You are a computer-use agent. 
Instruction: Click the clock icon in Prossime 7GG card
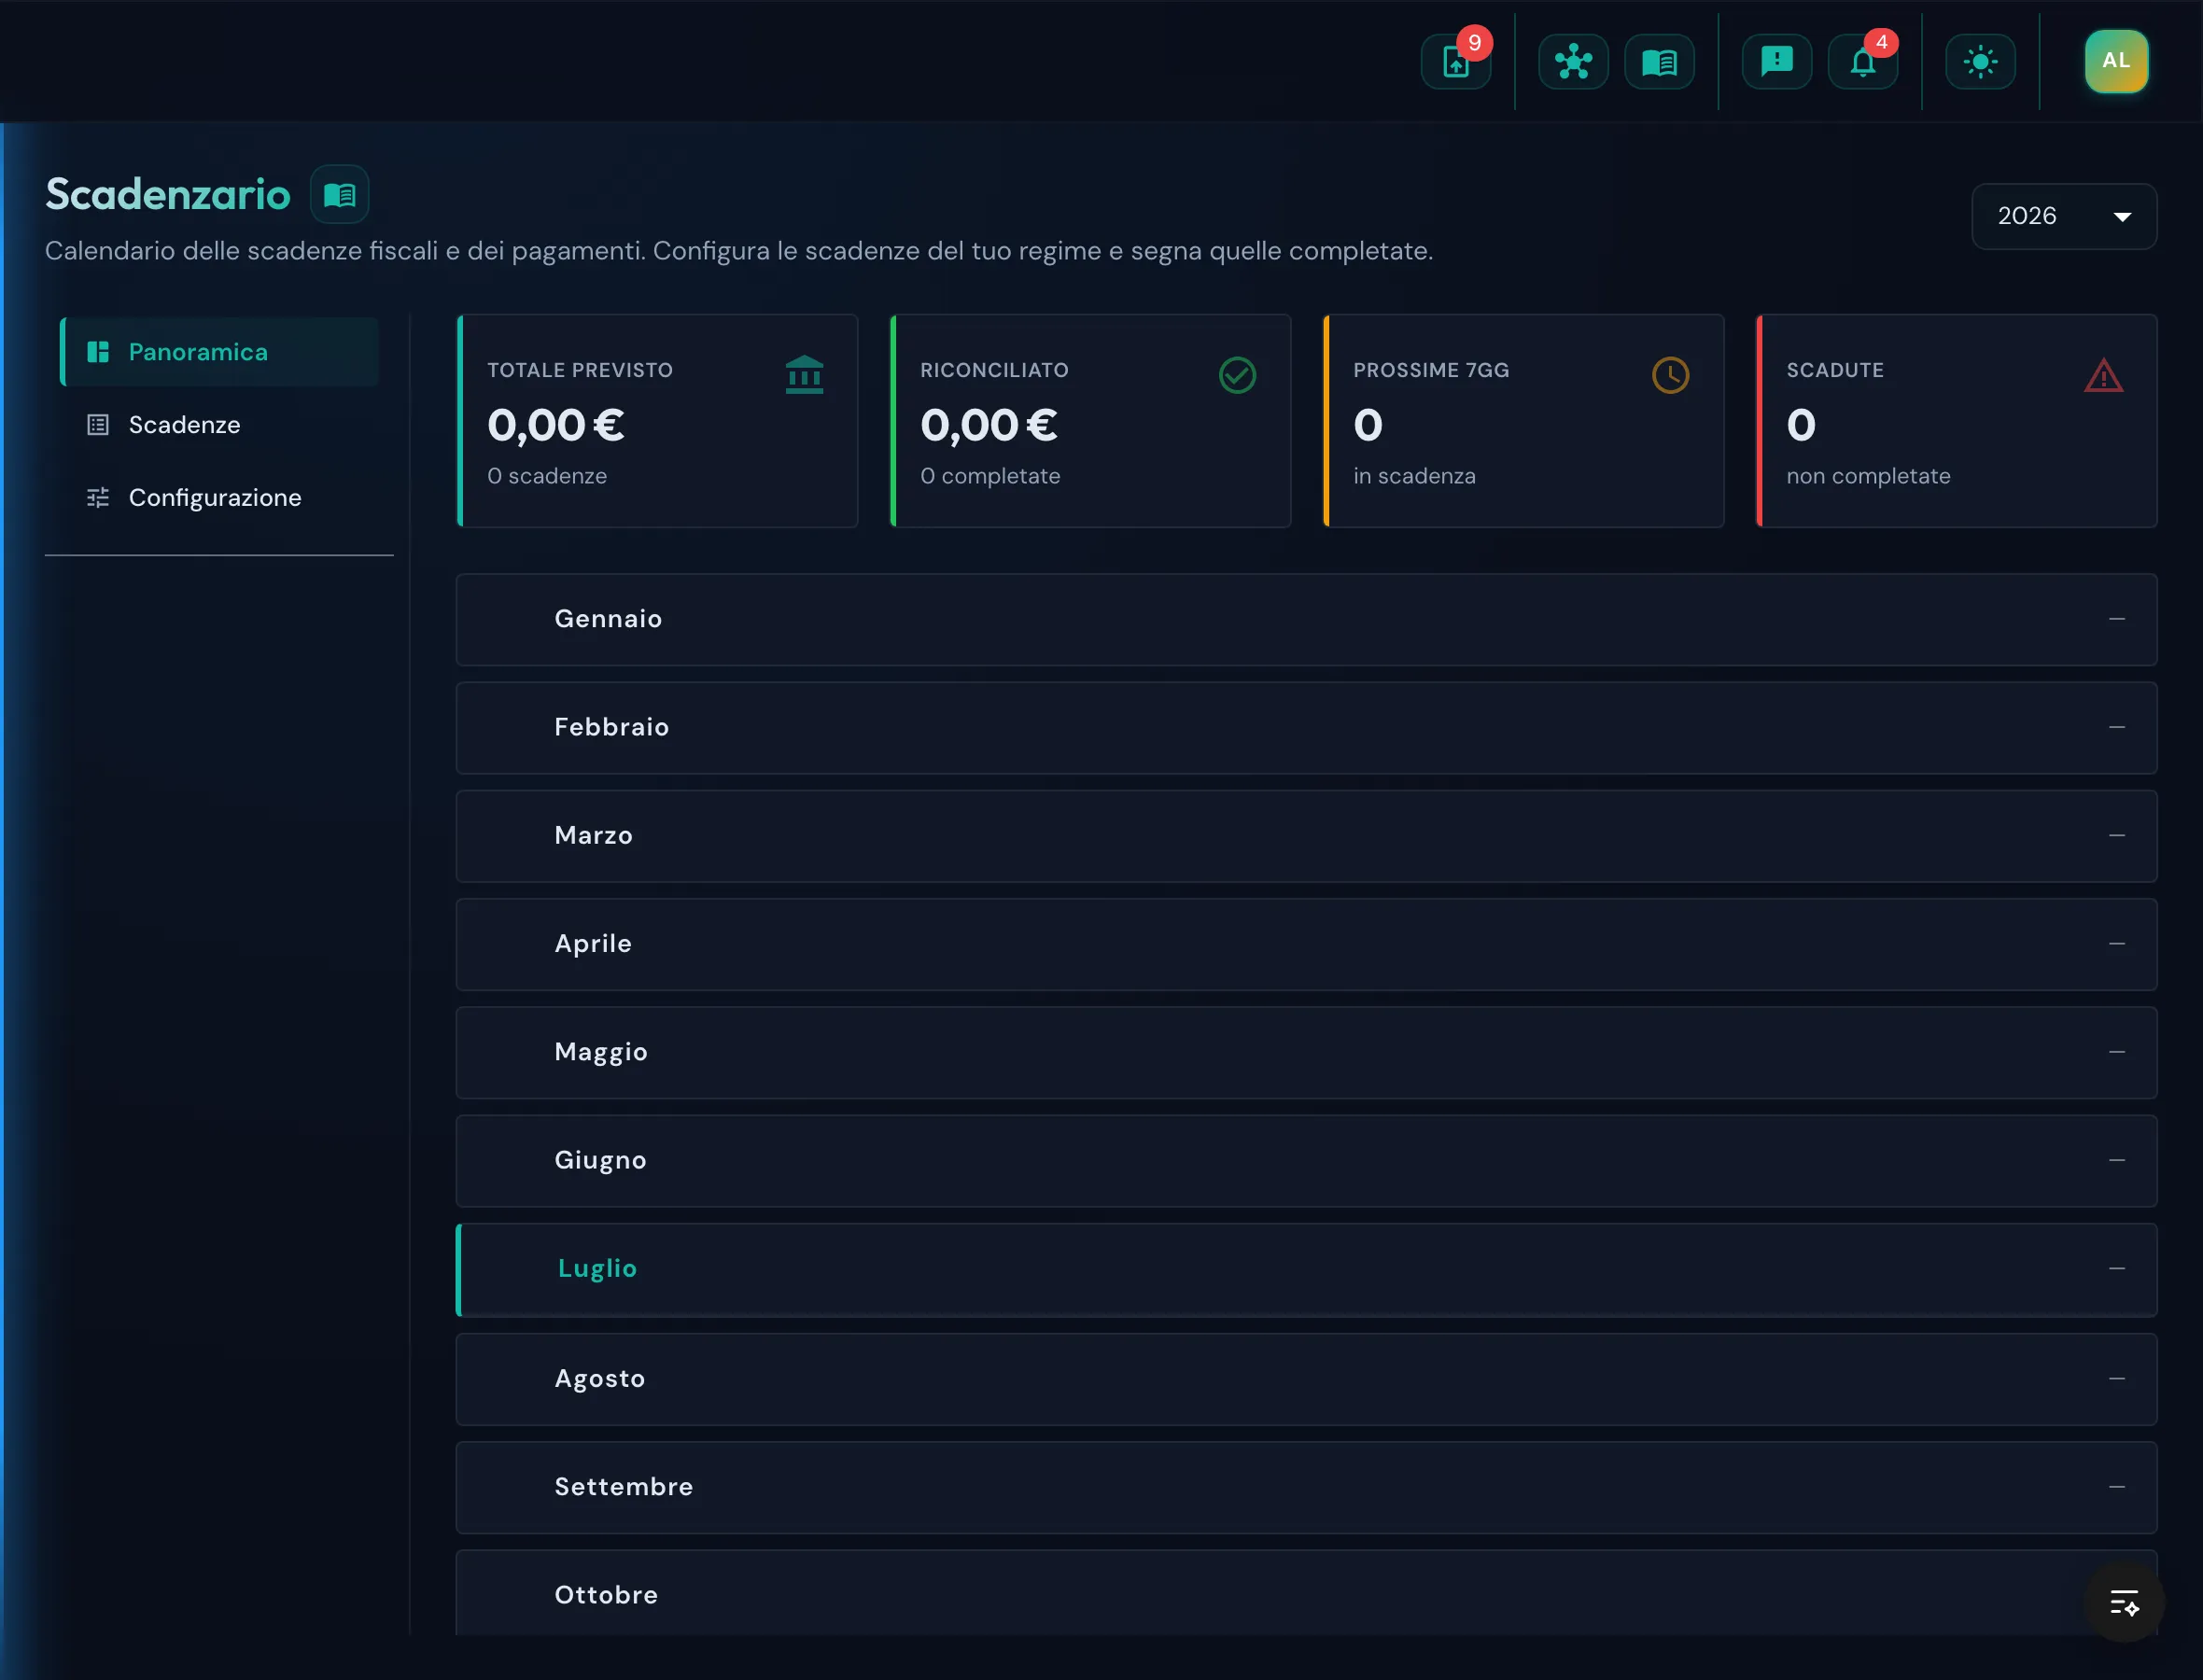pos(1670,375)
